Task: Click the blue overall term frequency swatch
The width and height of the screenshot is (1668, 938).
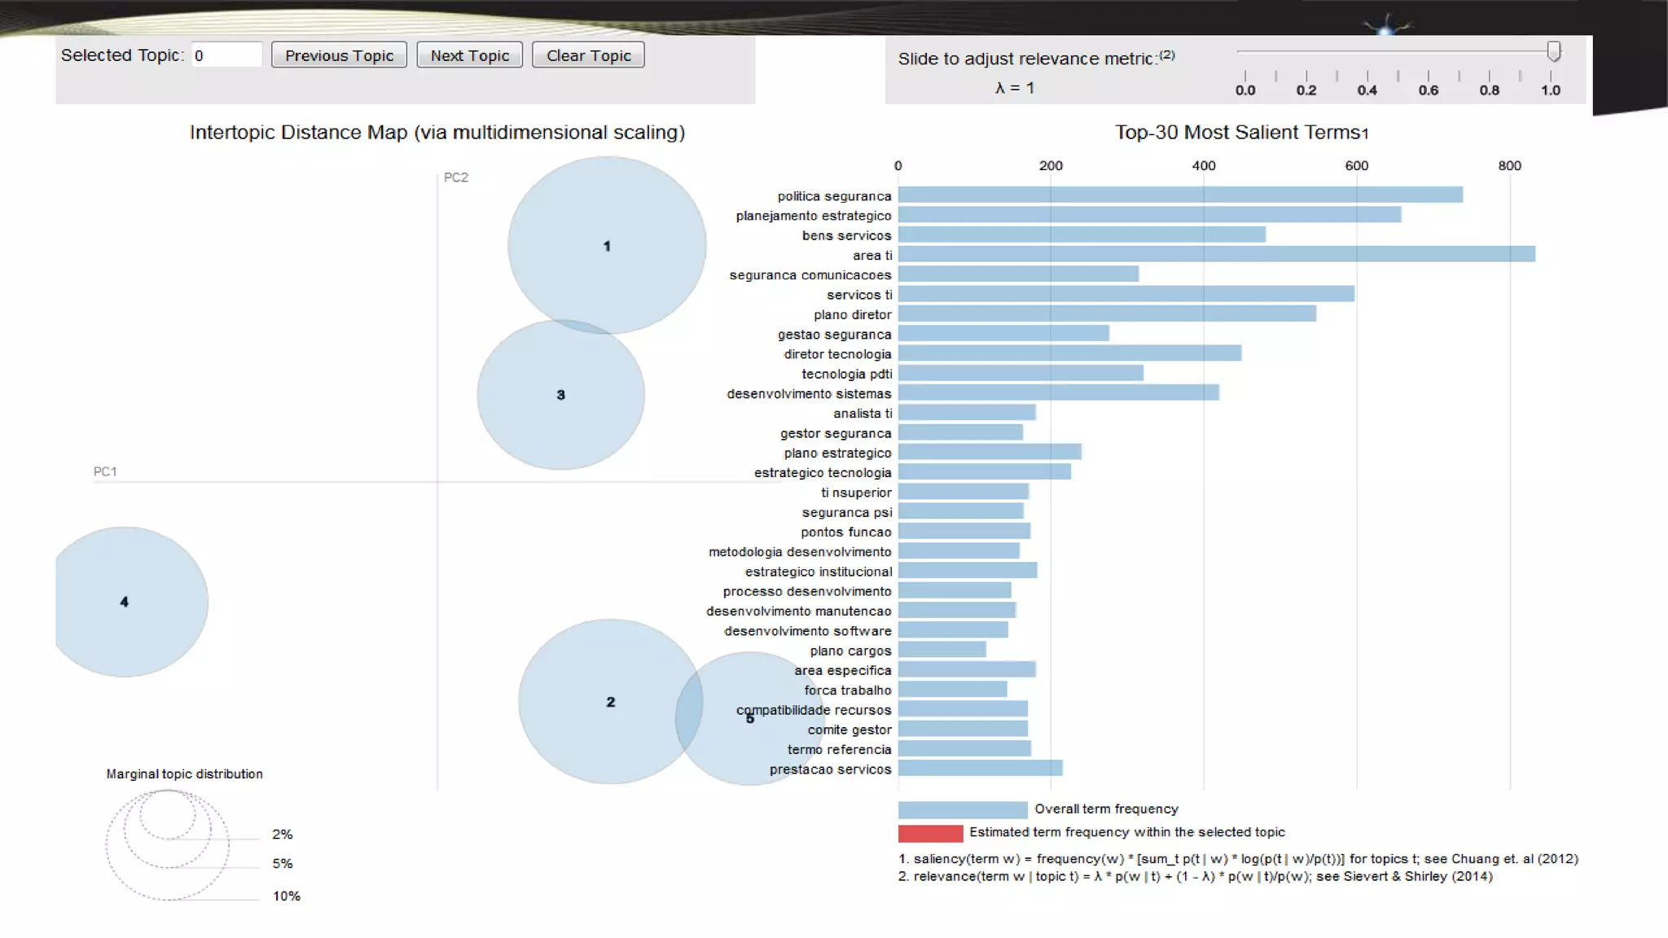Action: coord(962,809)
